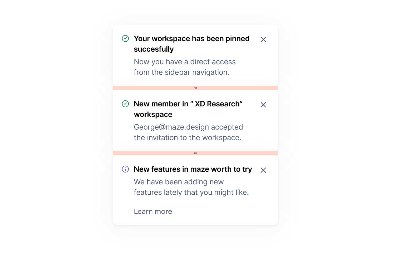Click the 'New features in maze worth to try' title
Image resolution: width=394 pixels, height=256 pixels.
point(193,169)
